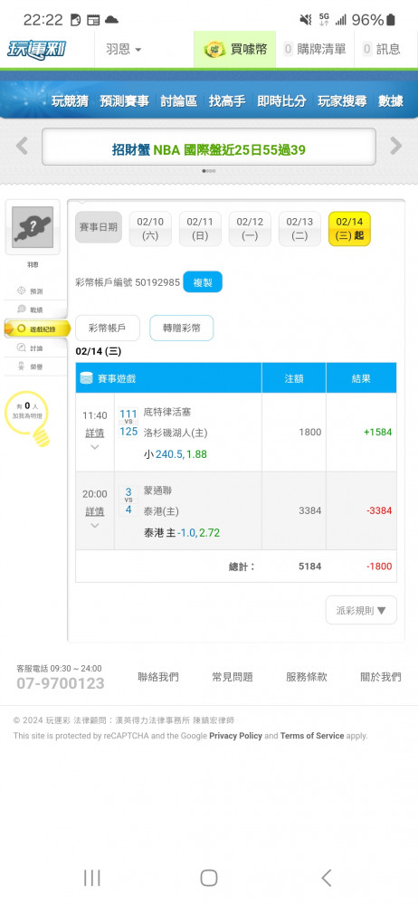Open the 玩運彩 site logo
This screenshot has width=418, height=905.
(36, 49)
